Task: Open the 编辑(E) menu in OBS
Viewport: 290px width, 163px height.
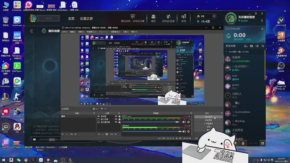Action: [x=73, y=32]
